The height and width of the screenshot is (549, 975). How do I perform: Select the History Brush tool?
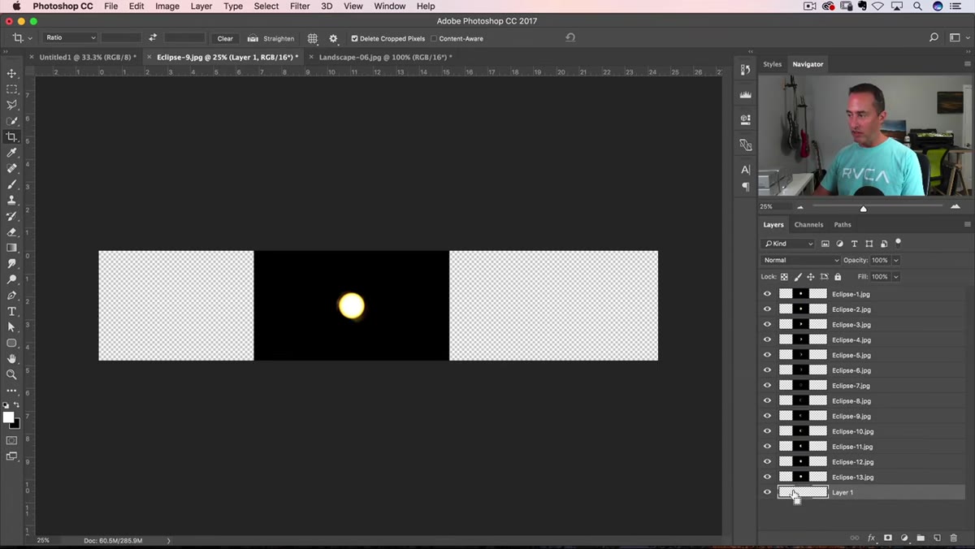[11, 216]
